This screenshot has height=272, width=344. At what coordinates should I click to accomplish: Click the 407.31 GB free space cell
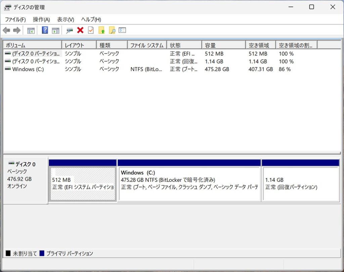[261, 69]
